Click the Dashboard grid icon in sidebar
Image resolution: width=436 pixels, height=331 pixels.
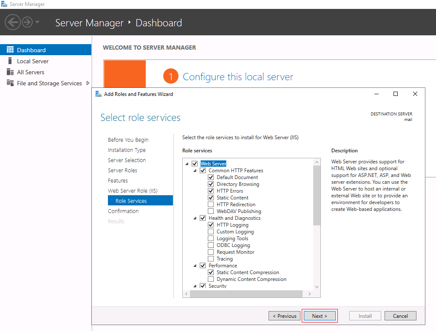pos(10,50)
